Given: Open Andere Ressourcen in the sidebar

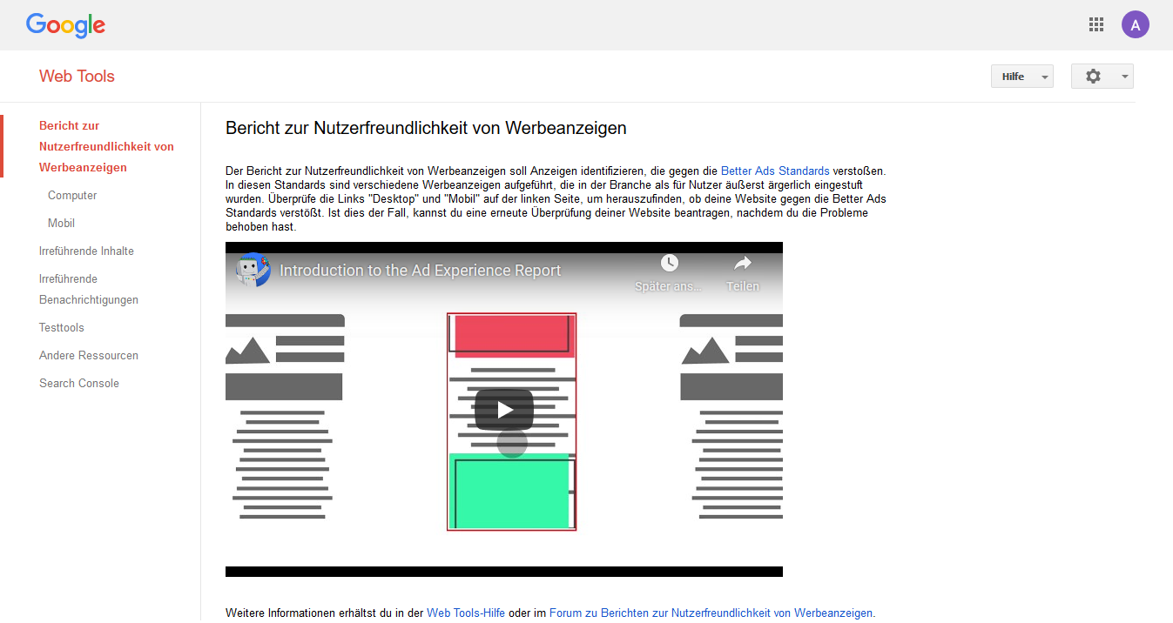Looking at the screenshot, I should (88, 356).
